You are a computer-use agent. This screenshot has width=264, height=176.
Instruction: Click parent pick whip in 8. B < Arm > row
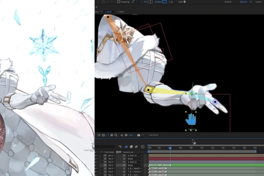pos(124,175)
